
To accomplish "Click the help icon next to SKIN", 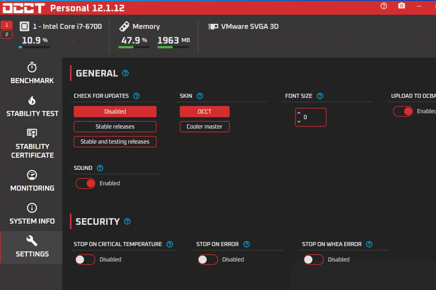I will [200, 96].
